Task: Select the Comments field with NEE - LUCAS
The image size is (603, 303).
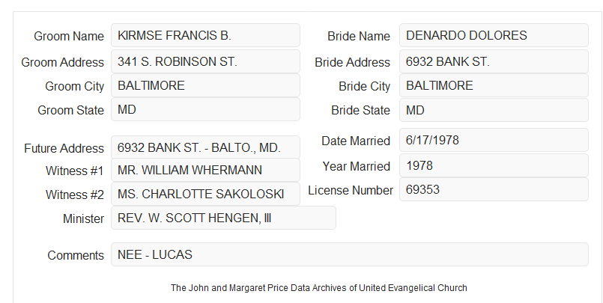Action: 350,254
